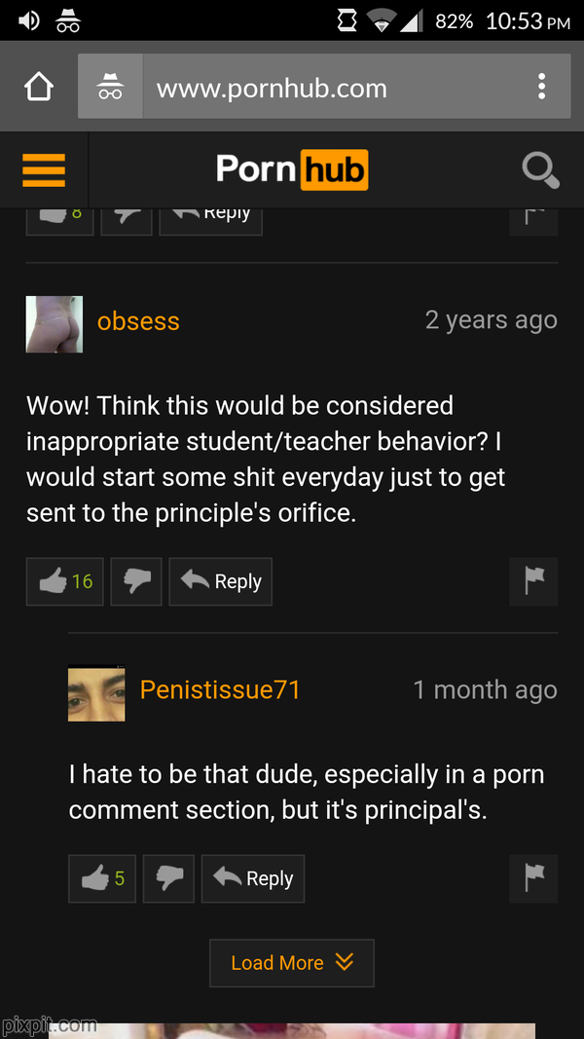The image size is (584, 1039).
Task: Tap the incognito icon beside the URL
Action: tap(110, 87)
